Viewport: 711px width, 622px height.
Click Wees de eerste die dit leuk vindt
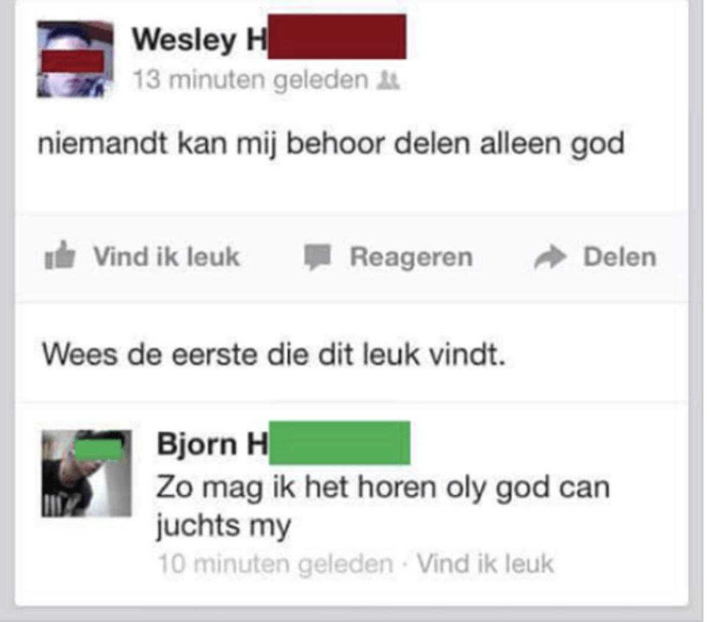pos(274,355)
